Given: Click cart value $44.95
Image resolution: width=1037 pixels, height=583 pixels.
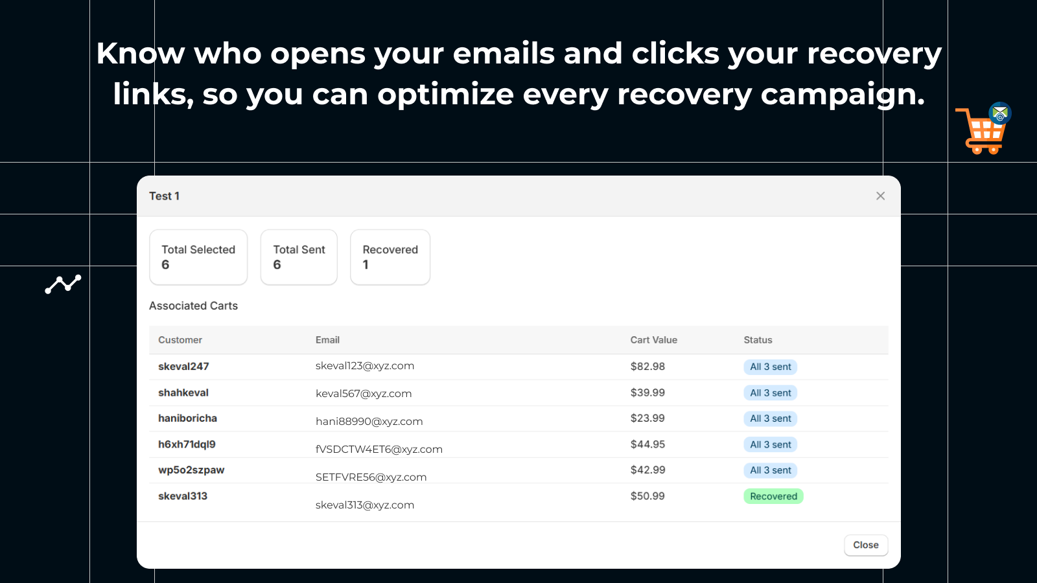Looking at the screenshot, I should [x=647, y=444].
